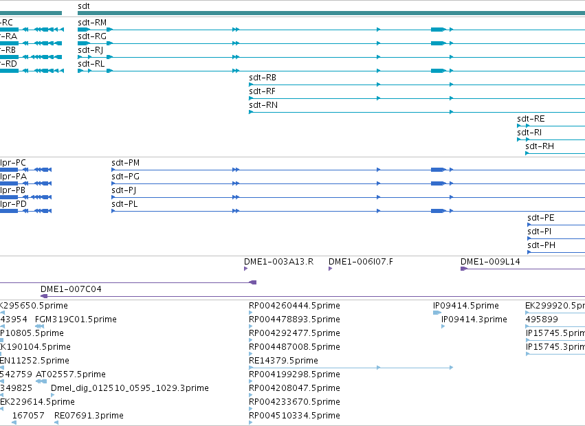Click the DME1-007C04 purple arrow glyph
The image size is (585, 426).
(43, 296)
